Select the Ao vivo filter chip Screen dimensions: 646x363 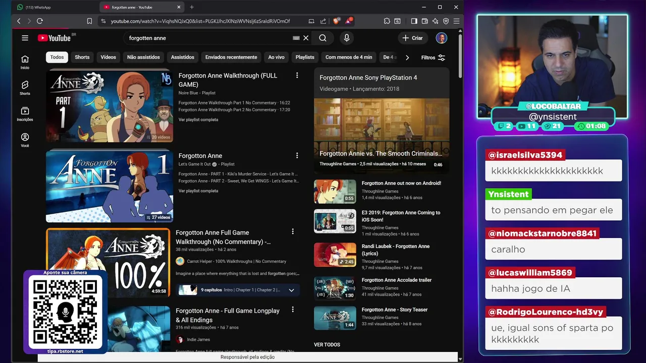pos(276,57)
